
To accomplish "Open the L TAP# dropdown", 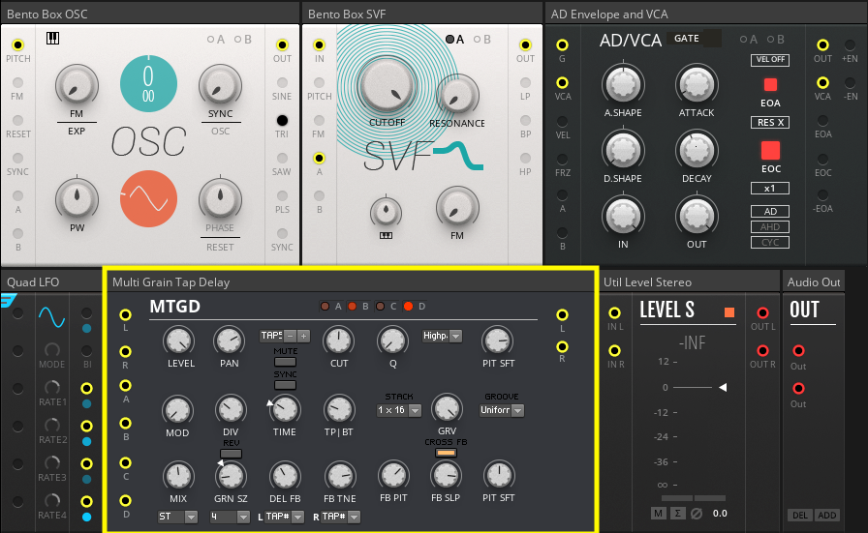I will pyautogui.click(x=285, y=517).
